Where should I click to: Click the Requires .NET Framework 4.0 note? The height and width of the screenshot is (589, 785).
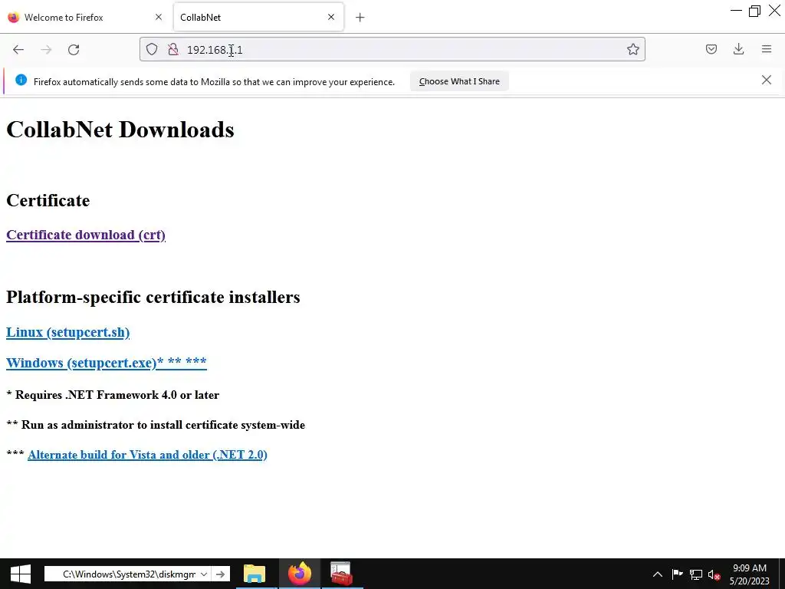(113, 395)
